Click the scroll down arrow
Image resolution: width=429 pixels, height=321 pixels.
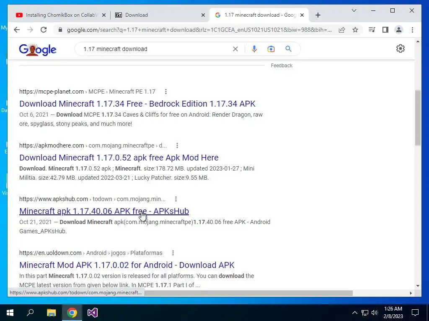pyautogui.click(x=418, y=286)
